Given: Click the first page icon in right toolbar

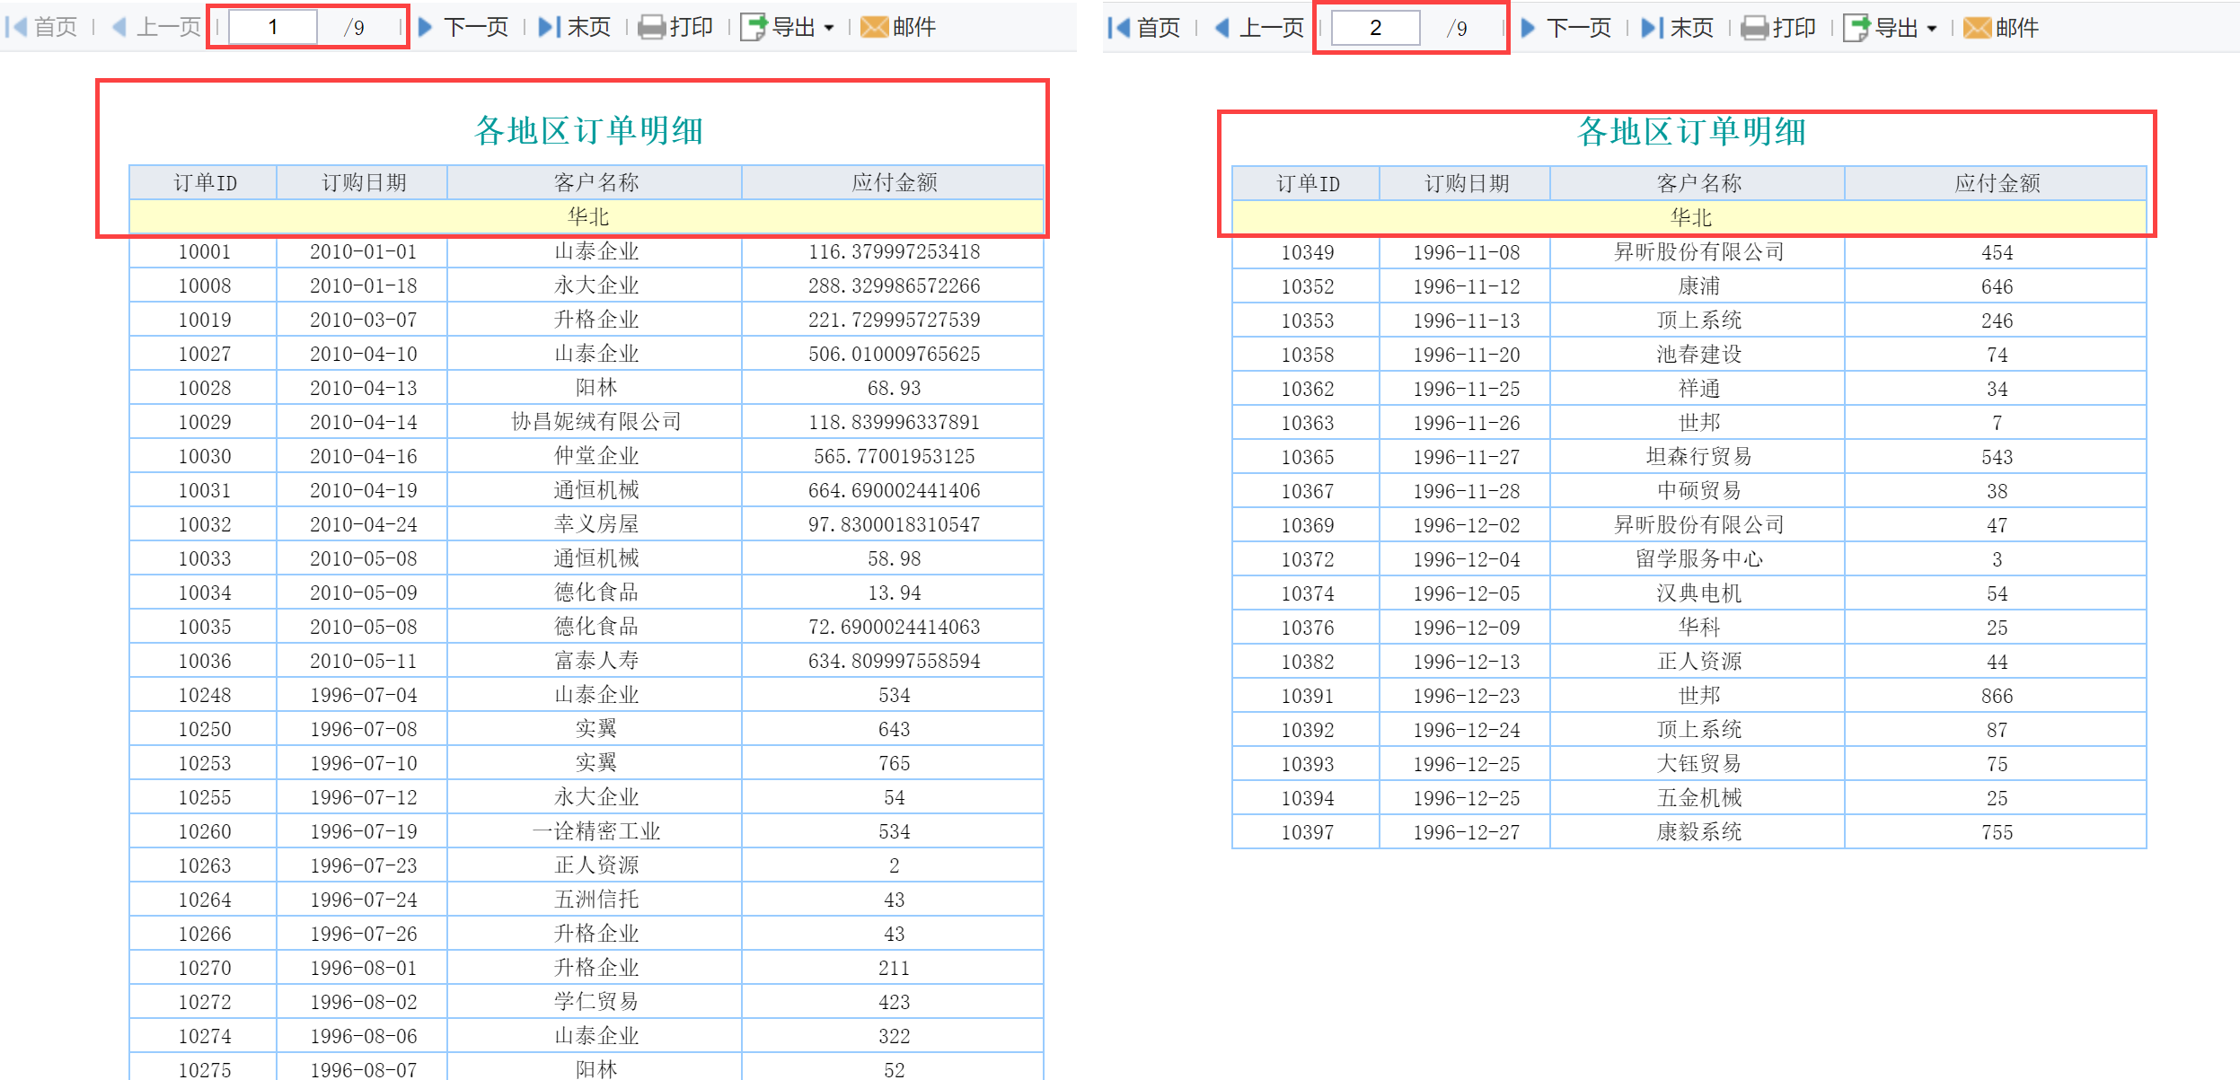Looking at the screenshot, I should click(1119, 29).
